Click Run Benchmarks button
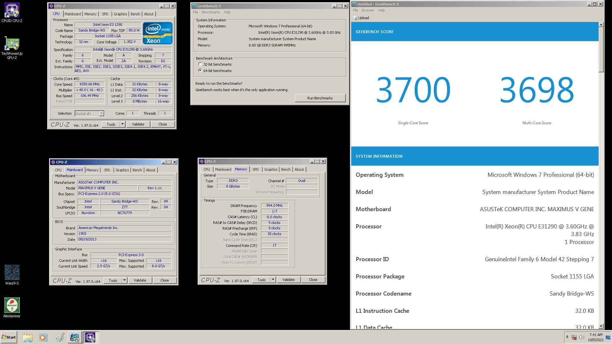The image size is (612, 344). (320, 98)
